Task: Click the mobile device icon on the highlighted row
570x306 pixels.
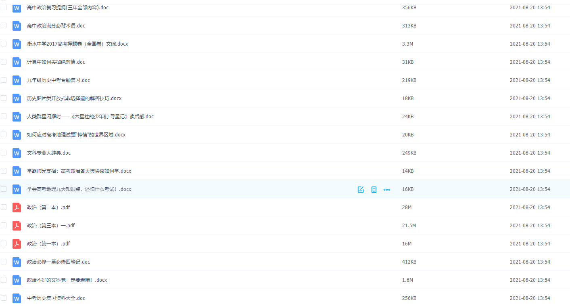Action: [x=374, y=189]
